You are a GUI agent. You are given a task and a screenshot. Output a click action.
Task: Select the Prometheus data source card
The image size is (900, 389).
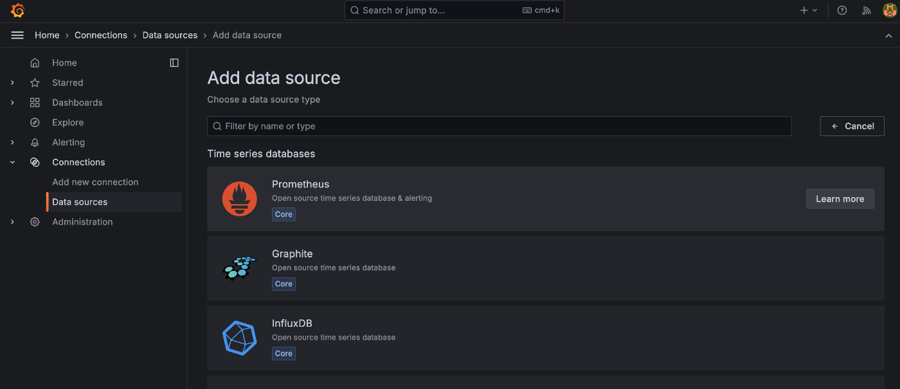click(546, 199)
